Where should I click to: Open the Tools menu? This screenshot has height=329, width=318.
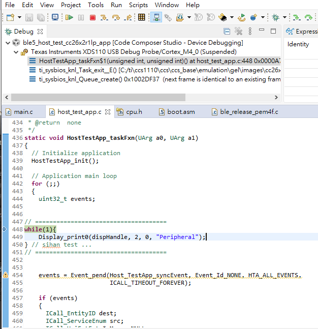(96, 5)
